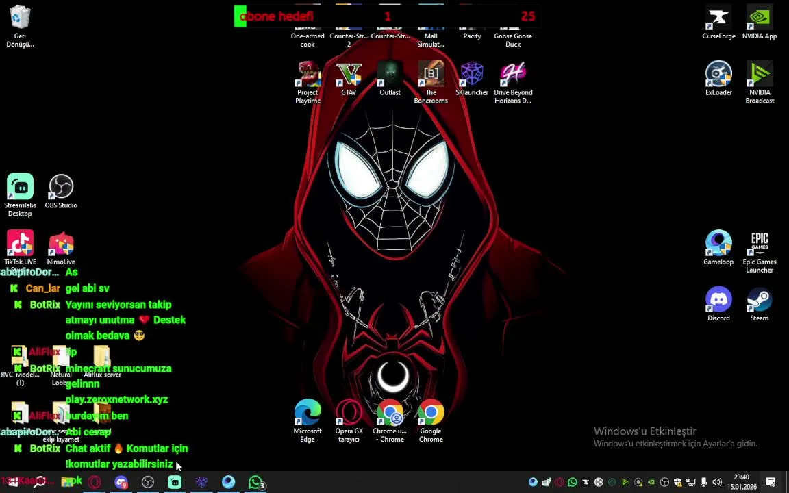The height and width of the screenshot is (493, 789).
Task: Switch to Streamlabs in the taskbar
Action: 175,482
